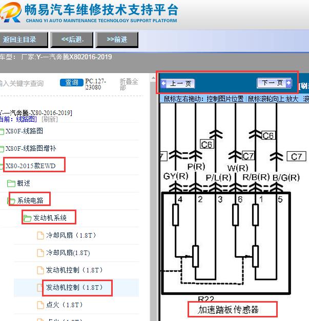Open unhighlighted 发动机控制（1.8T）entry

74,270
